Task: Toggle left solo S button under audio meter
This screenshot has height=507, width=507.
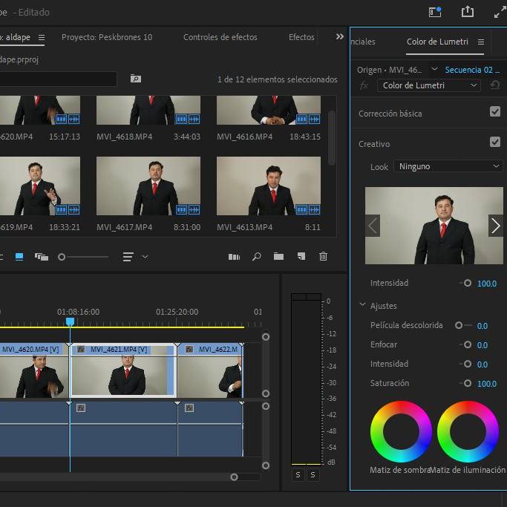Action: [x=298, y=474]
